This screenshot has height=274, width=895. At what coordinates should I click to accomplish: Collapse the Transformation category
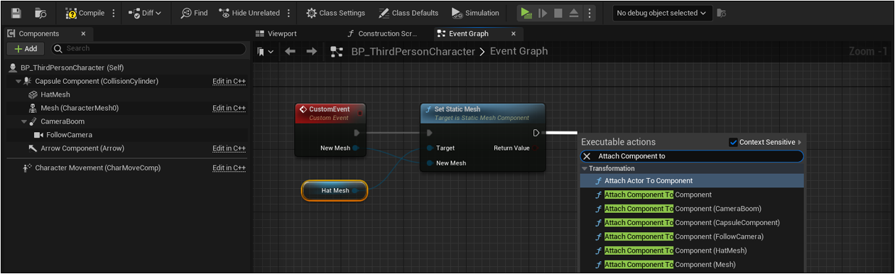(x=585, y=169)
